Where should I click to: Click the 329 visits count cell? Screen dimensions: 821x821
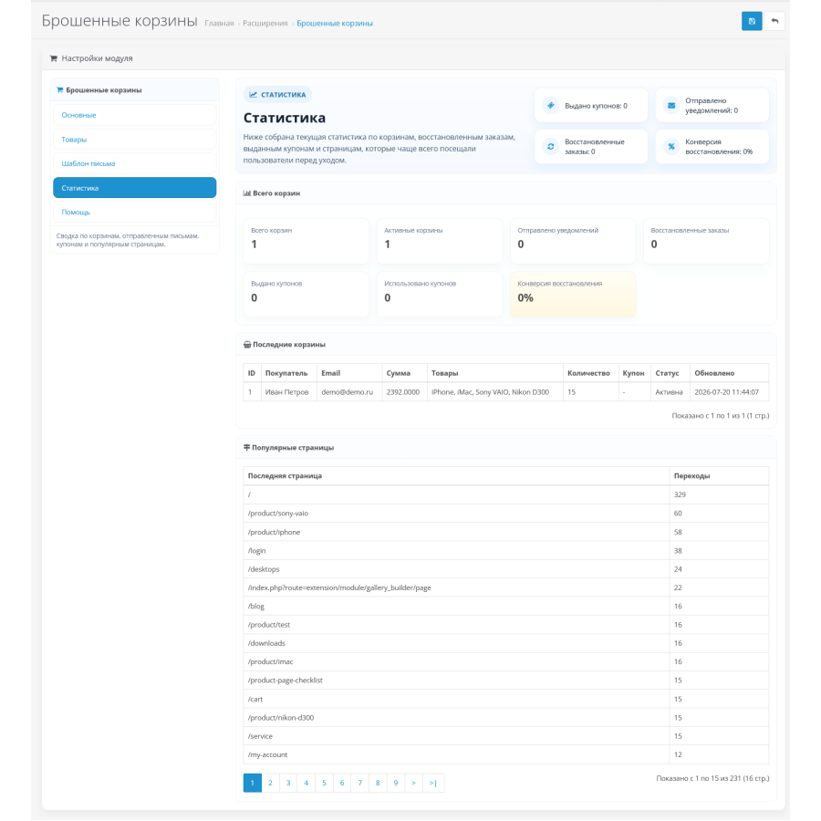point(719,494)
